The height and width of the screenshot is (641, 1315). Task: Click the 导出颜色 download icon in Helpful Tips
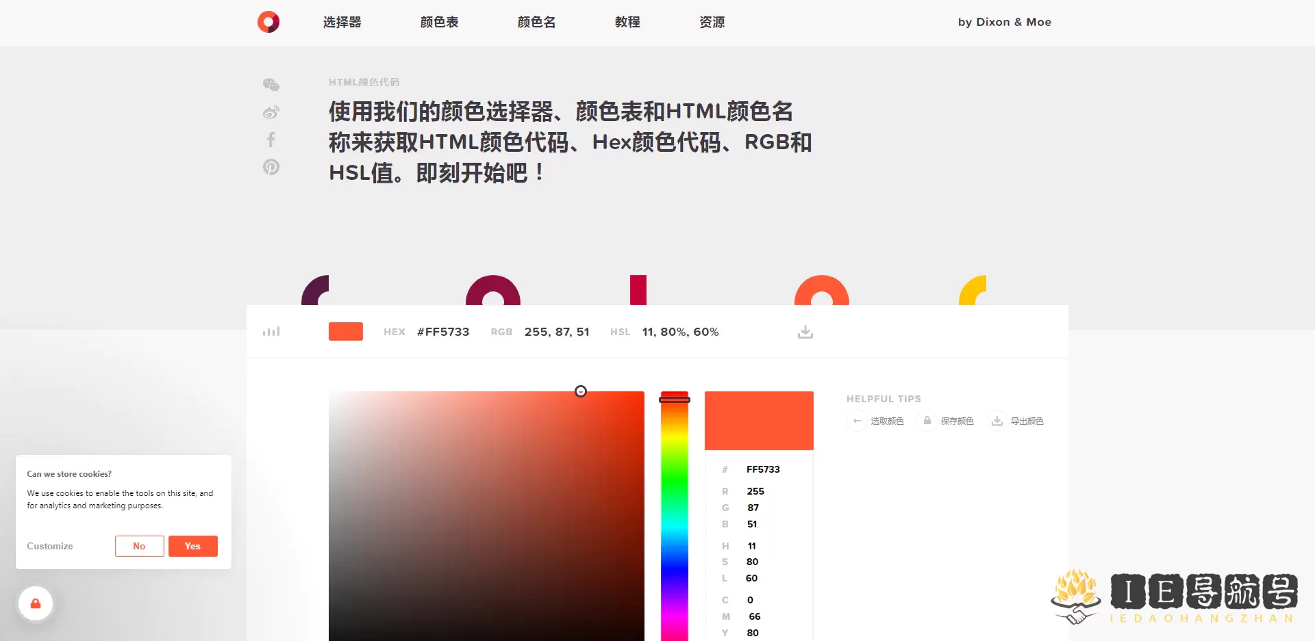[997, 421]
